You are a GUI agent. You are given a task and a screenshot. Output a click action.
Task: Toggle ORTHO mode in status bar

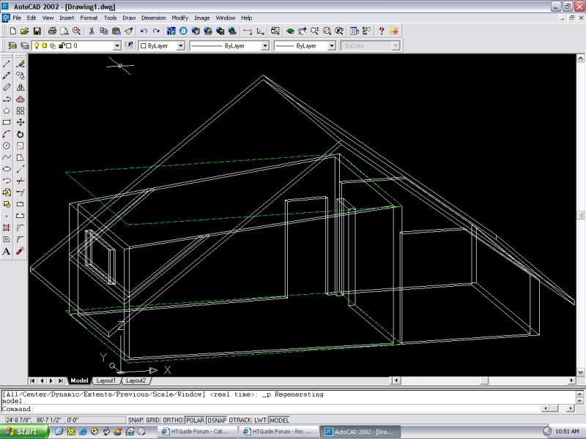click(172, 420)
